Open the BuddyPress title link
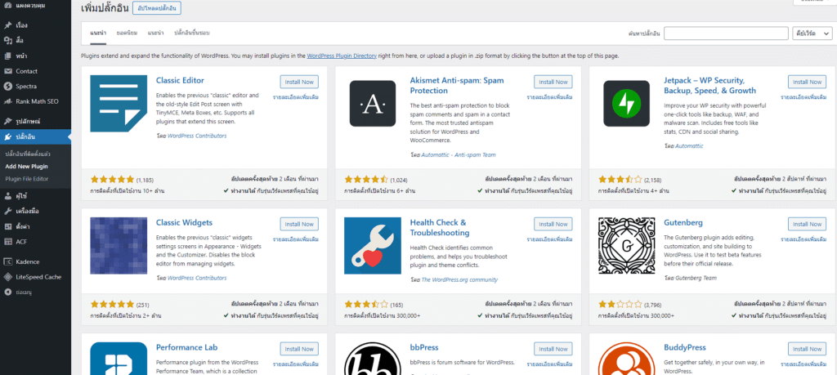 pos(685,347)
